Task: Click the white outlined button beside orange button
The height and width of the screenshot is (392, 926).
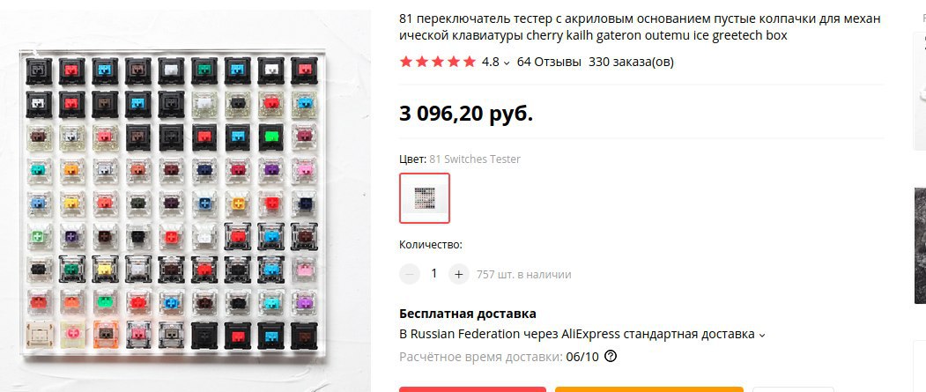Action: [x=793, y=389]
